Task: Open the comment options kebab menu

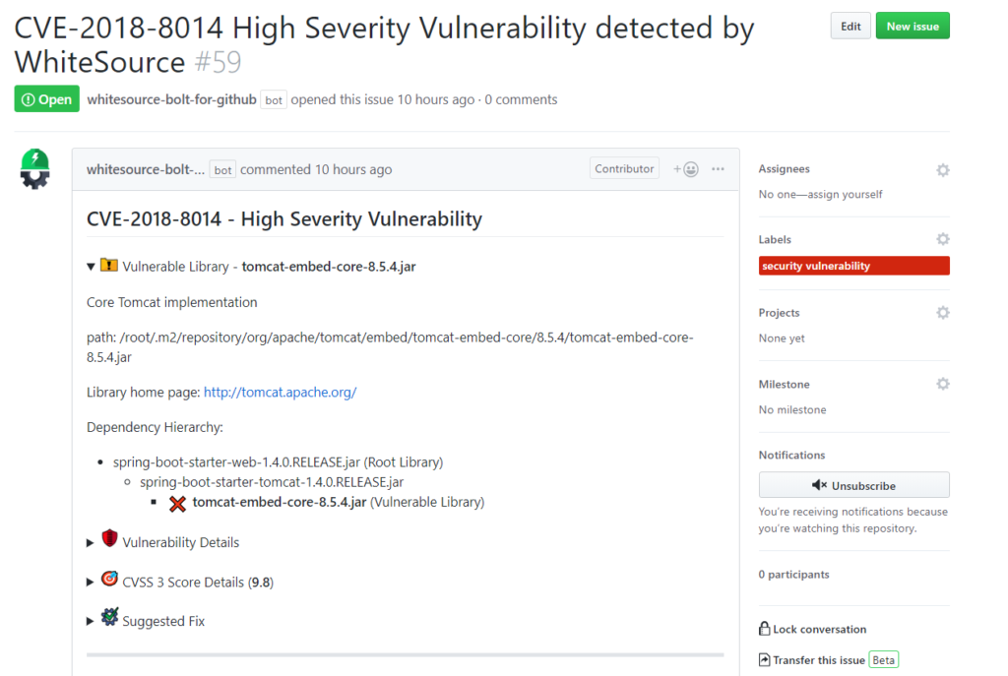Action: point(718,168)
